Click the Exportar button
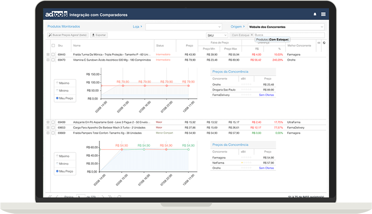The height and width of the screenshot is (214, 372). point(99,35)
